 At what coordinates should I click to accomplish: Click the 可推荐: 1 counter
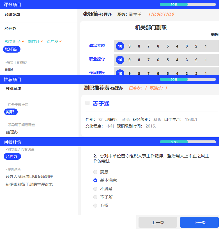click(x=158, y=88)
